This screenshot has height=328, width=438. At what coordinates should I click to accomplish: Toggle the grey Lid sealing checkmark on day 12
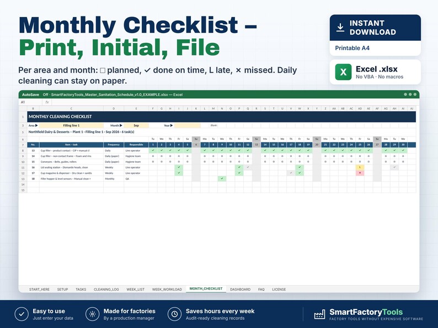pyautogui.click(x=248, y=167)
